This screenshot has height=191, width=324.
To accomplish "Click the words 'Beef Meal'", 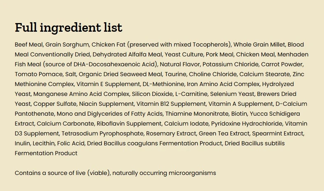I will [x=29, y=44].
